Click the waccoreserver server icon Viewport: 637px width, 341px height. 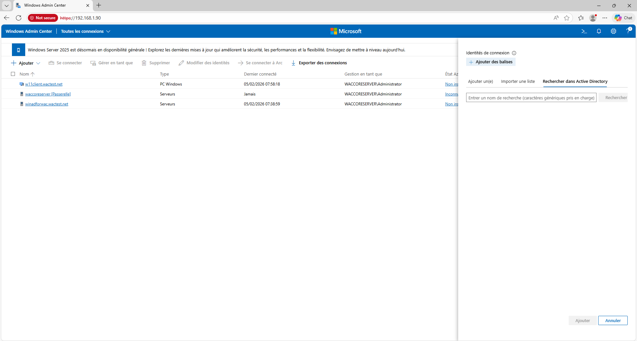click(22, 94)
